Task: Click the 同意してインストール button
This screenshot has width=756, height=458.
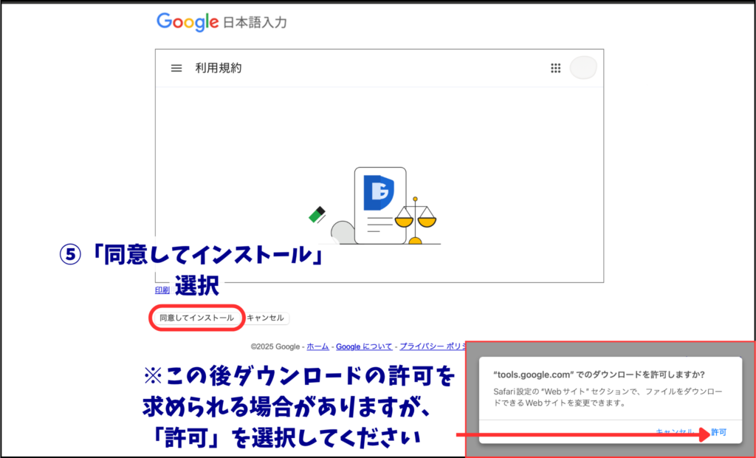Action: (x=196, y=318)
